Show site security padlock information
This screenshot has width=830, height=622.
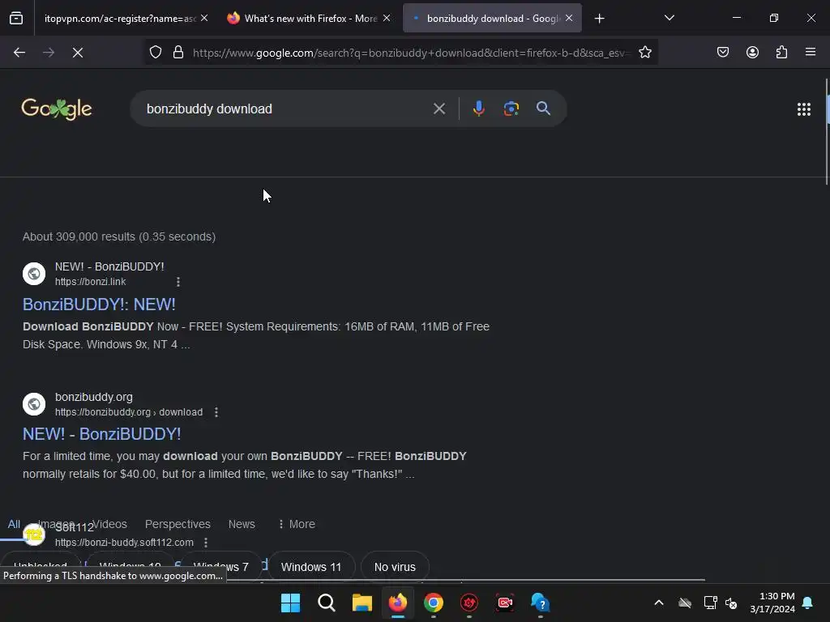[178, 53]
